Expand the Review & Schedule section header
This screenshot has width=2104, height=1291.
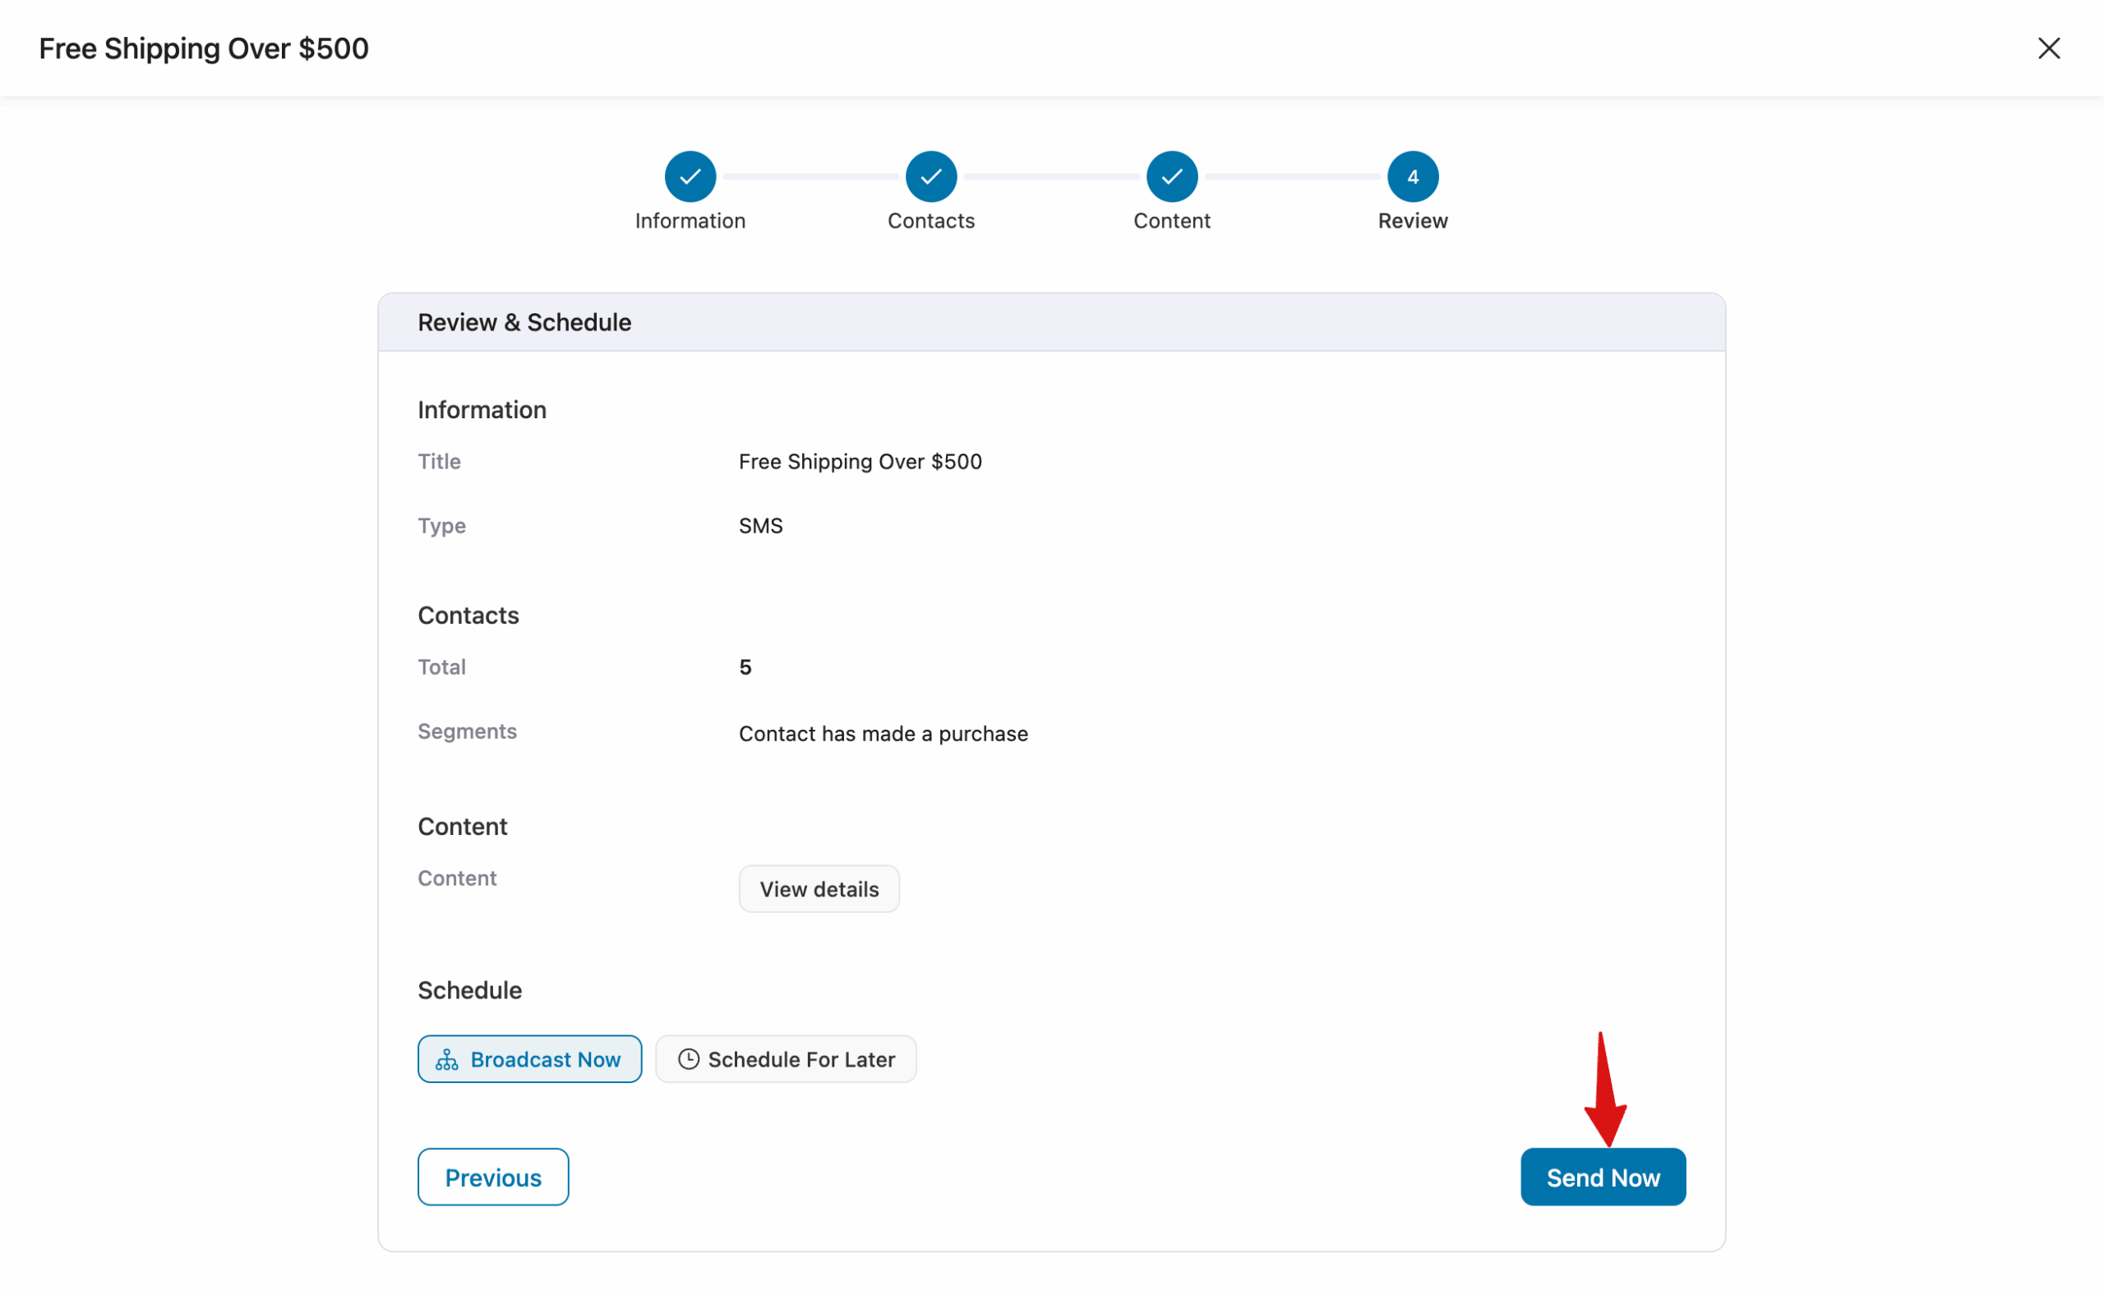point(524,322)
